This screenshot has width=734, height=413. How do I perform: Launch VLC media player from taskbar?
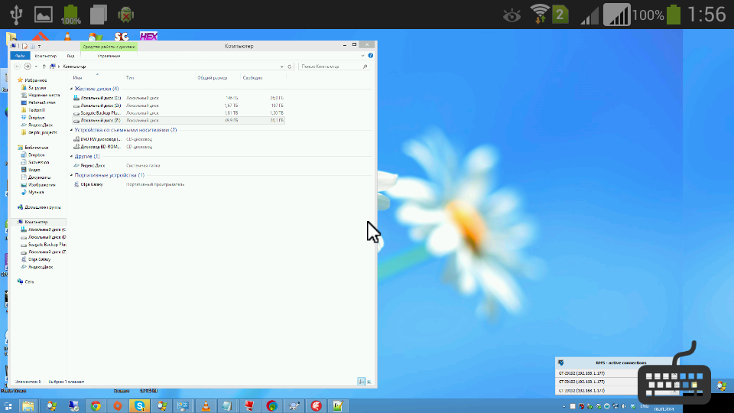pos(205,406)
